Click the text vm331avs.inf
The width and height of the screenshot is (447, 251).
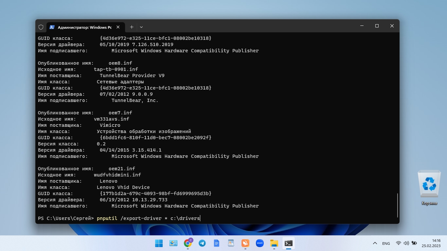pos(112,119)
